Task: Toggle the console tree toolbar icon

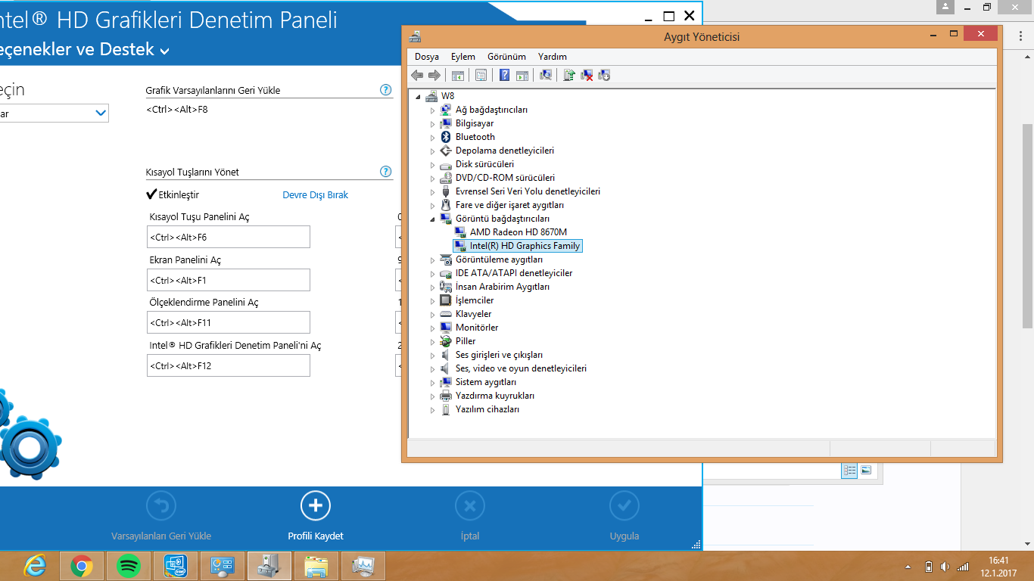Action: [457, 75]
